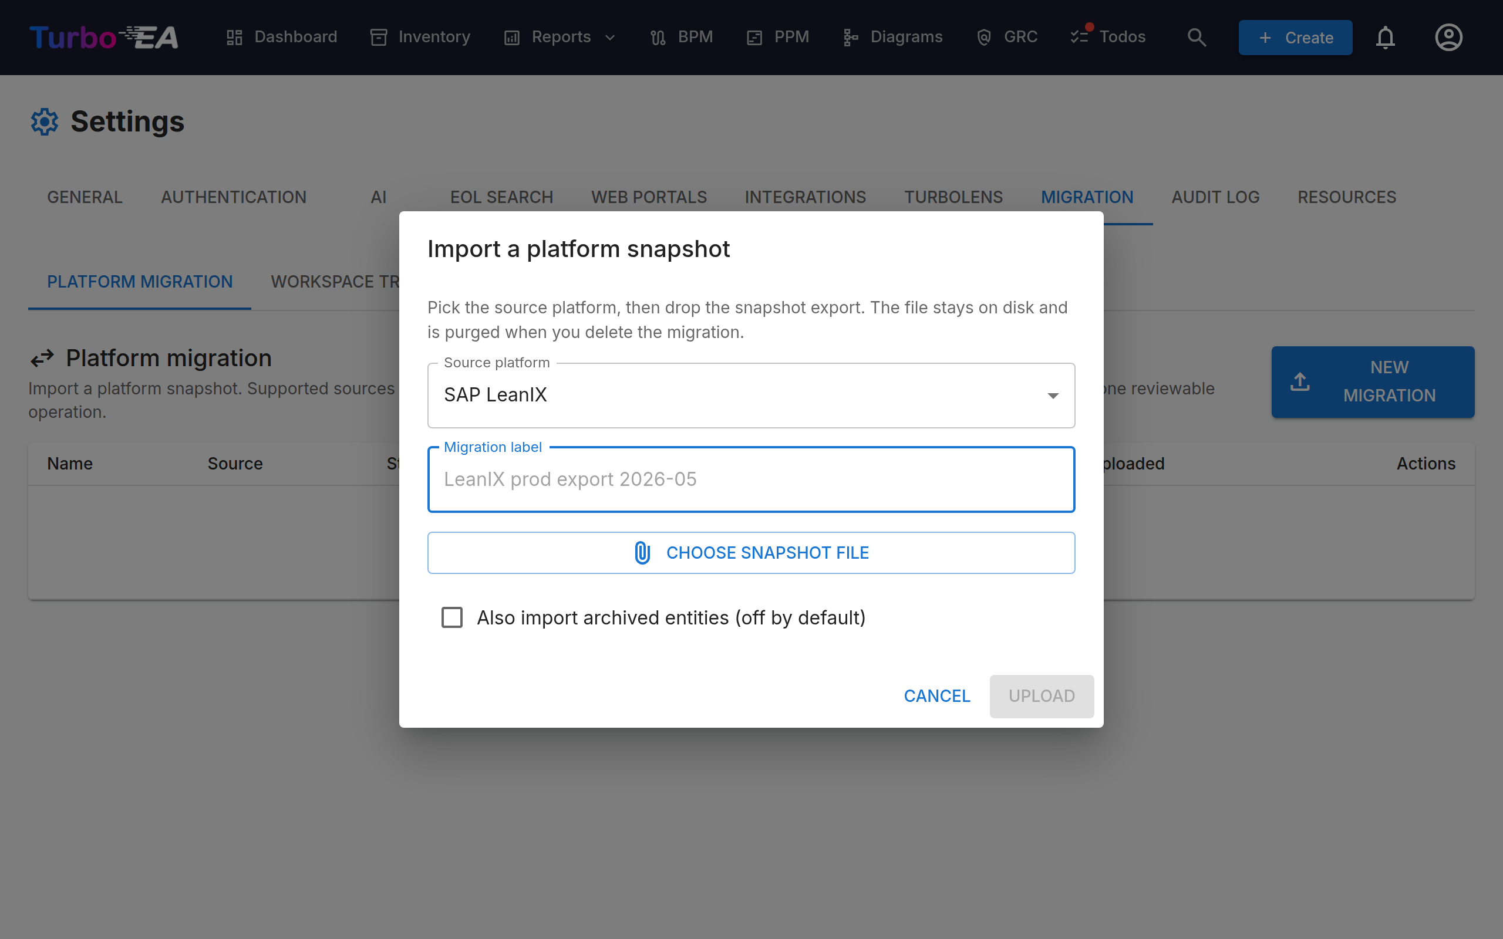Open the GRC nav item

1006,37
